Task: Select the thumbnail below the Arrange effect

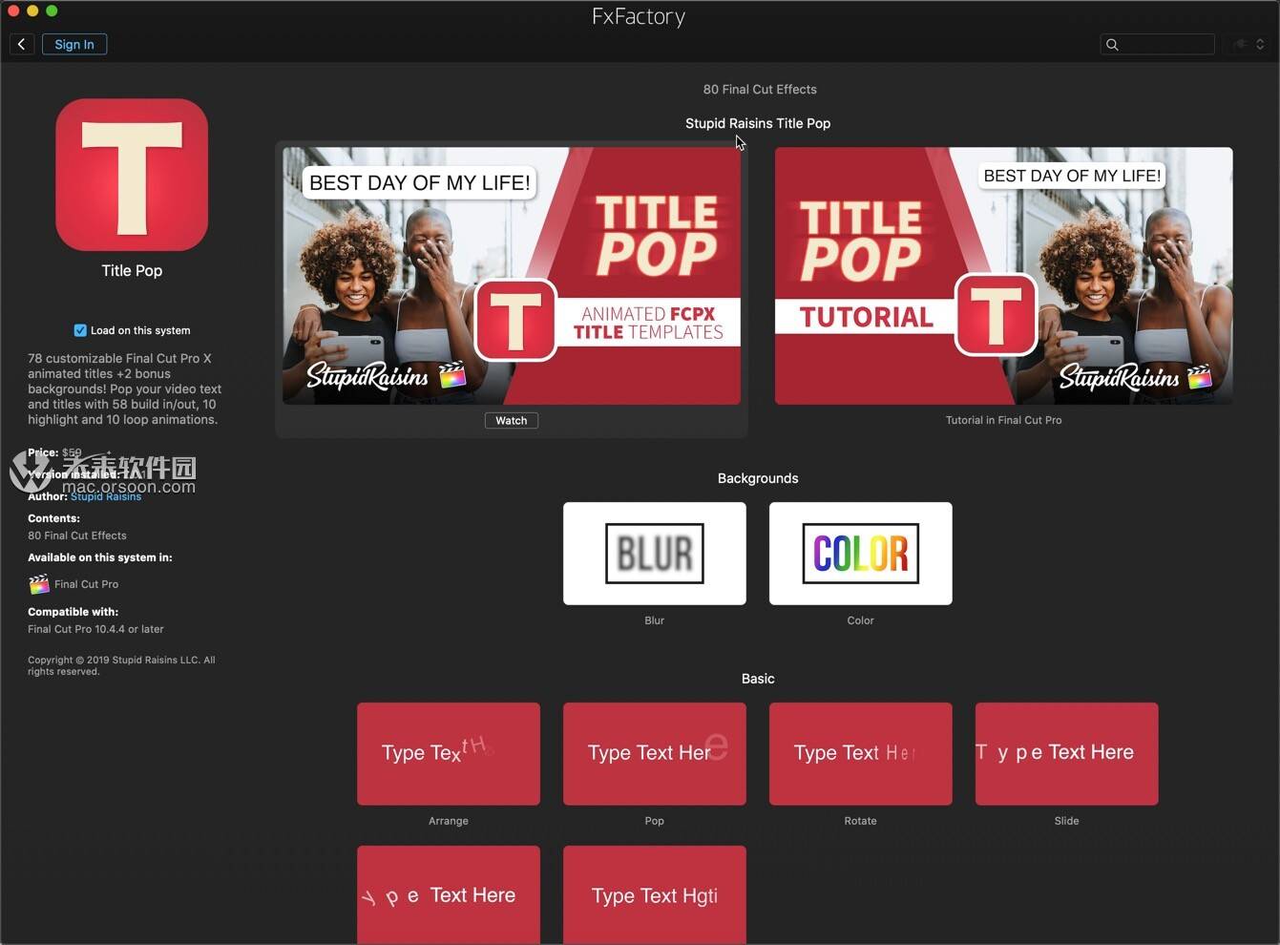Action: (449, 895)
